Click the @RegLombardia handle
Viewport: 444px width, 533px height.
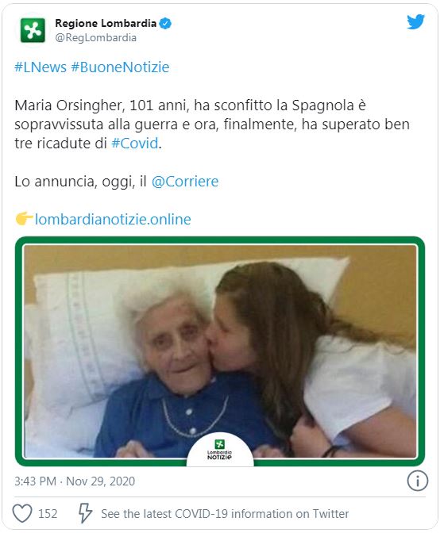pyautogui.click(x=95, y=37)
